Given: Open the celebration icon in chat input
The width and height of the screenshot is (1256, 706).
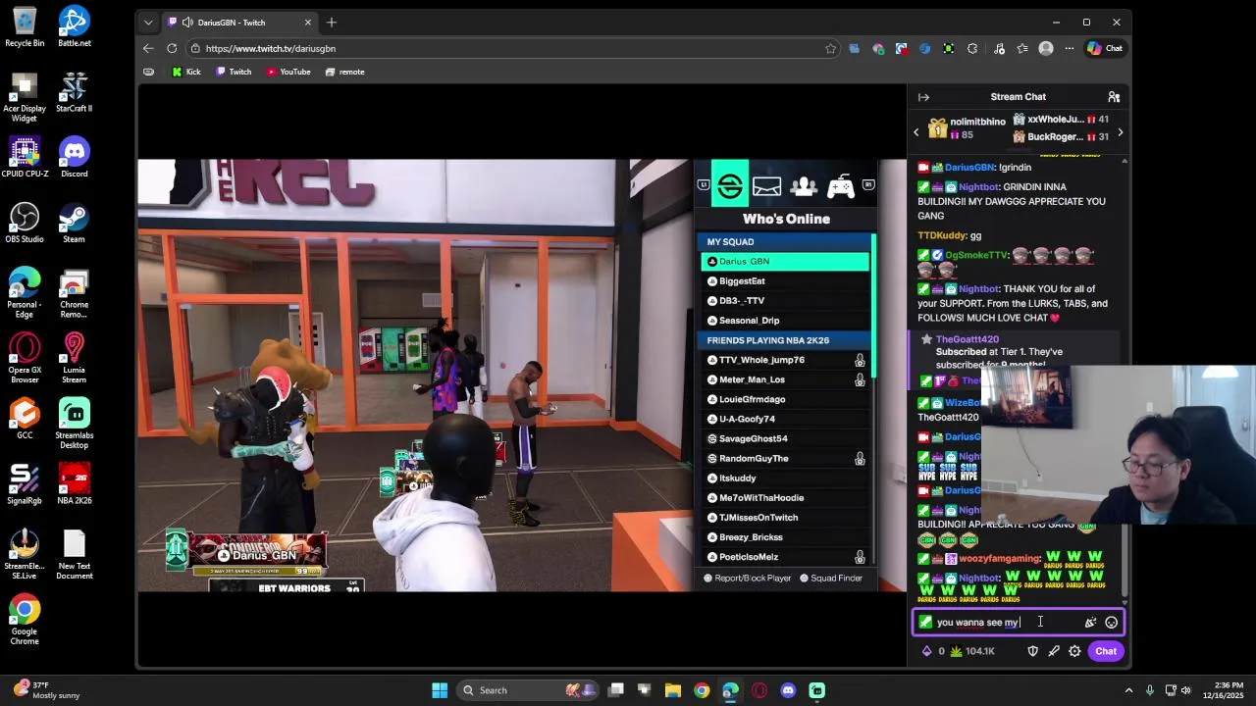Looking at the screenshot, I should pos(1090,622).
